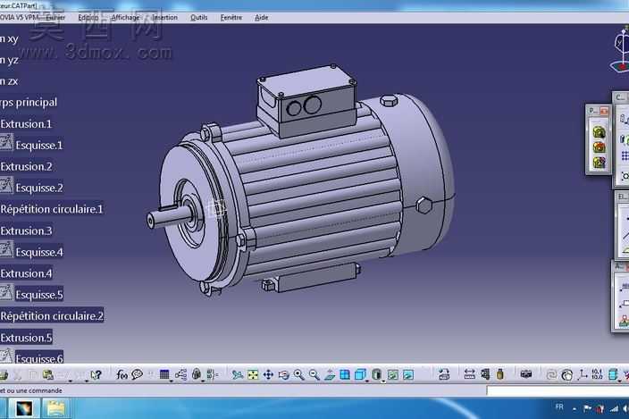The width and height of the screenshot is (629, 419).
Task: Select Répétition circulaire.2 in the tree
Action: [52, 316]
